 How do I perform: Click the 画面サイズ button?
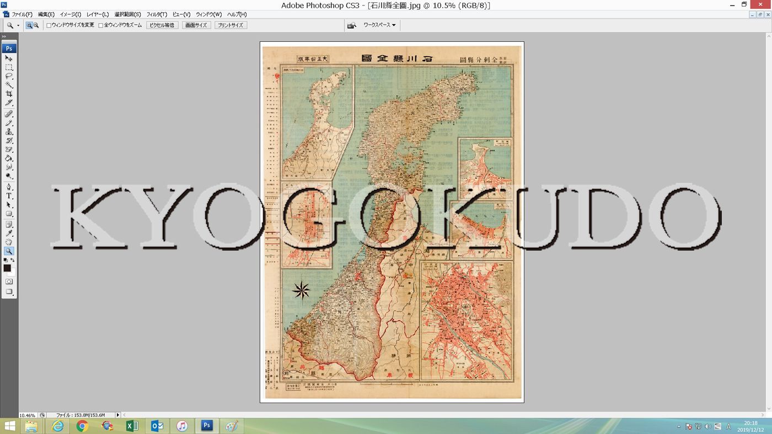(196, 25)
